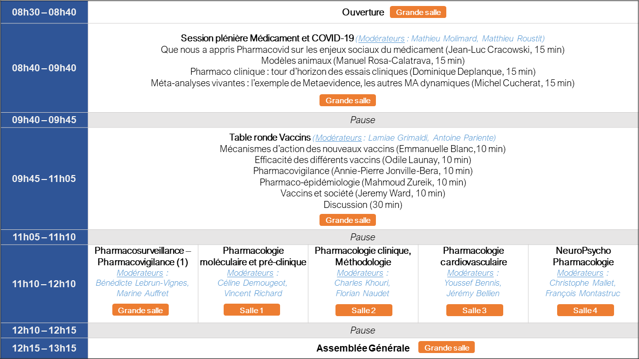Select the 09h45 – 11h05 time slot cell
The height and width of the screenshot is (359, 639).
[x=44, y=179]
